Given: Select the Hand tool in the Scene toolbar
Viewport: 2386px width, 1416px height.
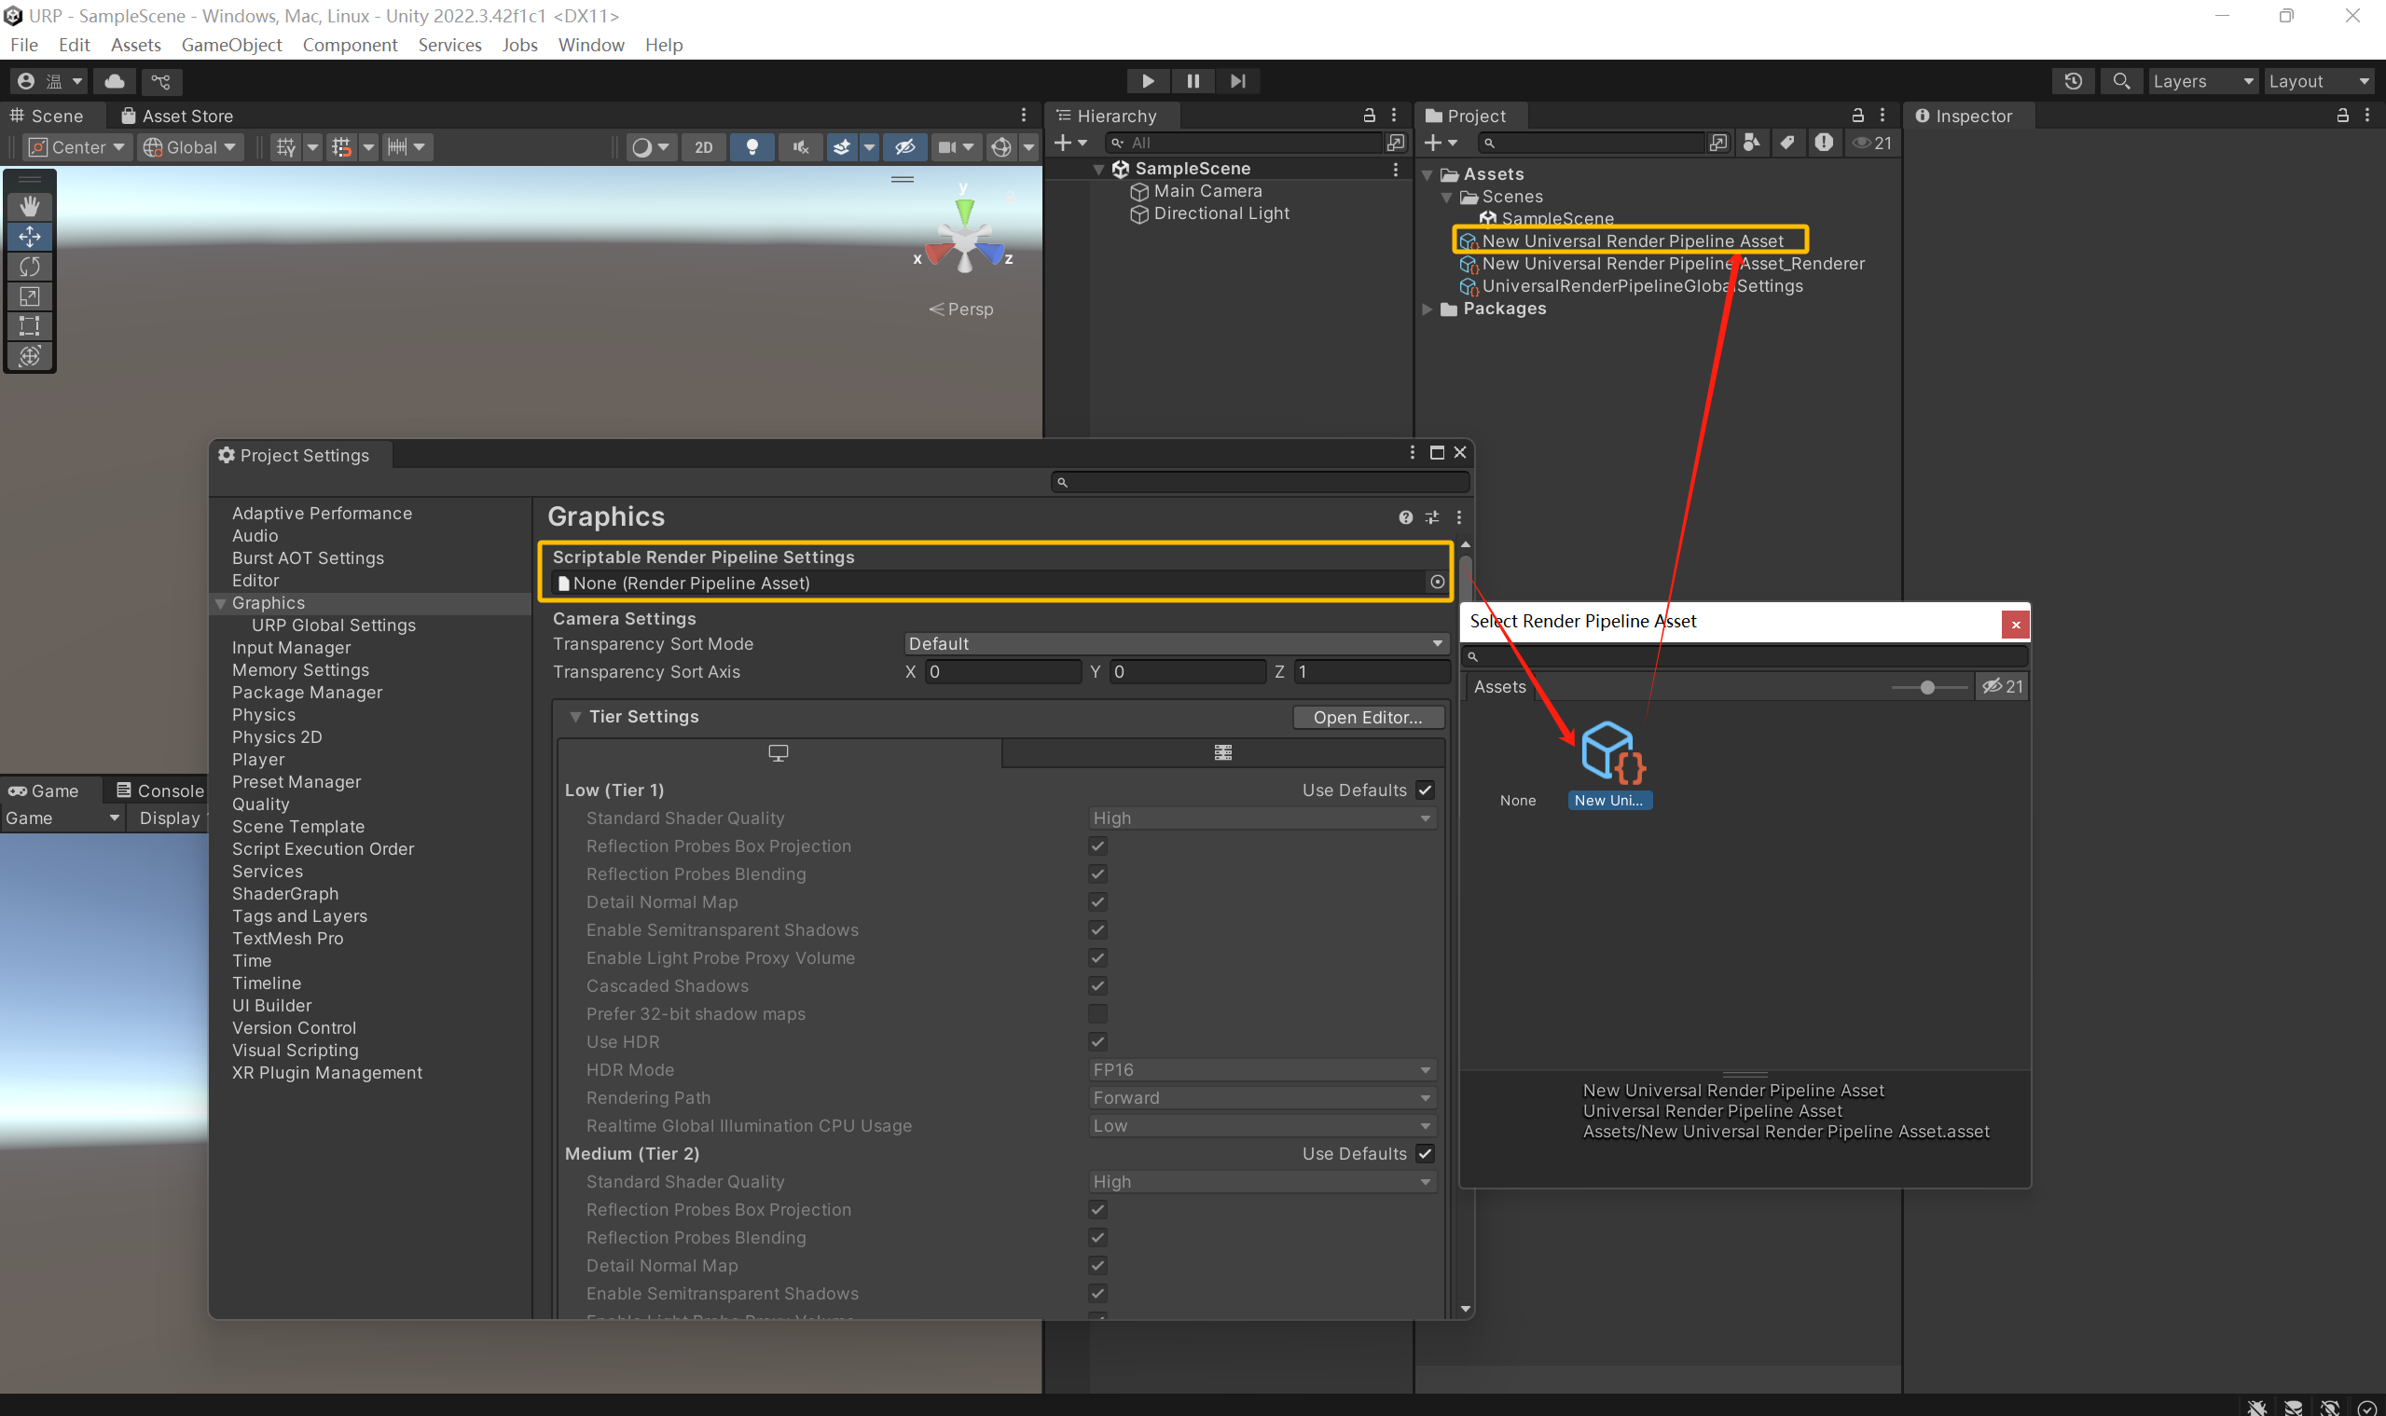Looking at the screenshot, I should point(30,206).
